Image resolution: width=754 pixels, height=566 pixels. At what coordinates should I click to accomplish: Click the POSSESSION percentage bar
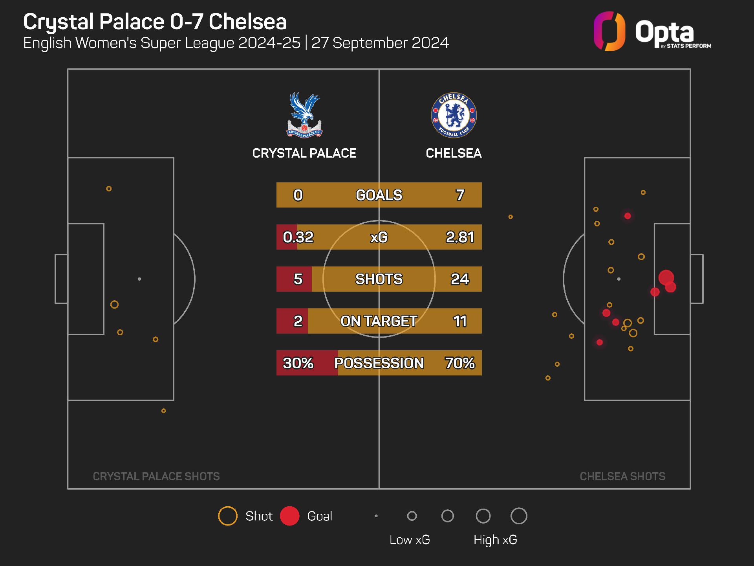tap(379, 363)
